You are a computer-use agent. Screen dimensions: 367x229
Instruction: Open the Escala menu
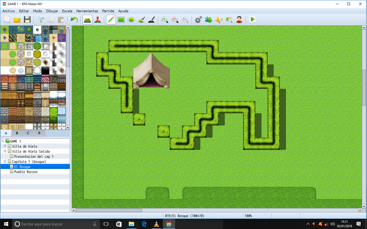67,11
